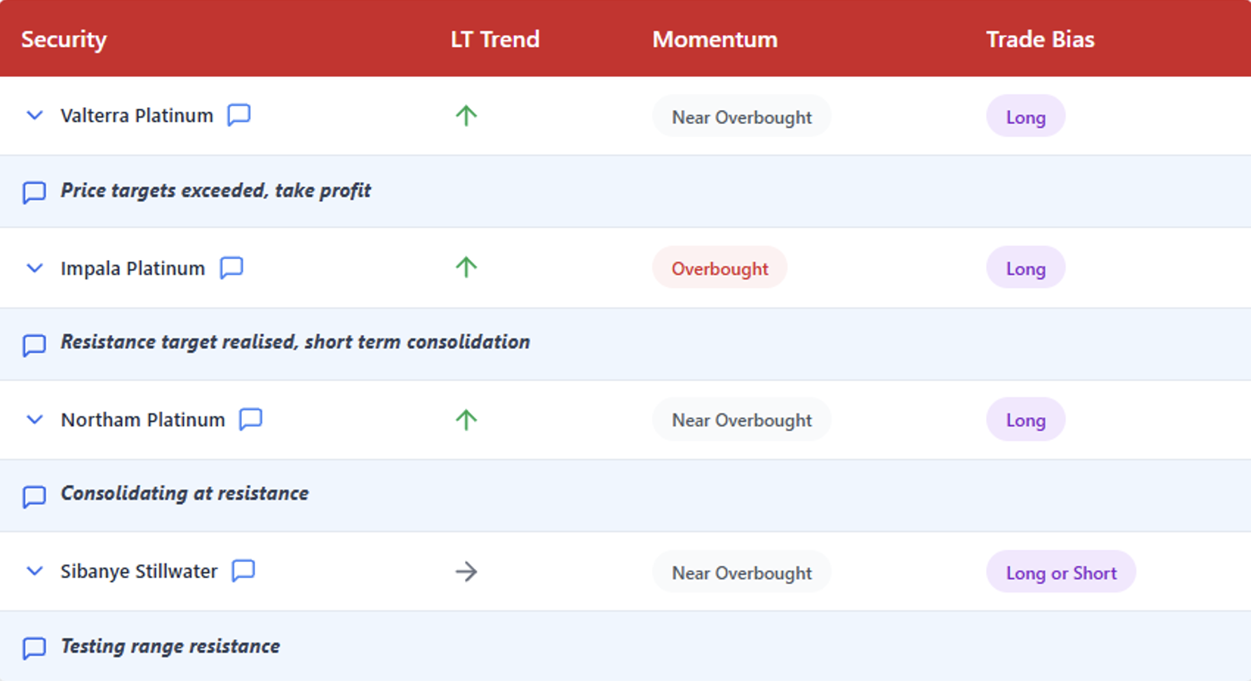Click the 'Price targets exceeded, take profit' note
Image resolution: width=1251 pixels, height=681 pixels.
tap(215, 191)
